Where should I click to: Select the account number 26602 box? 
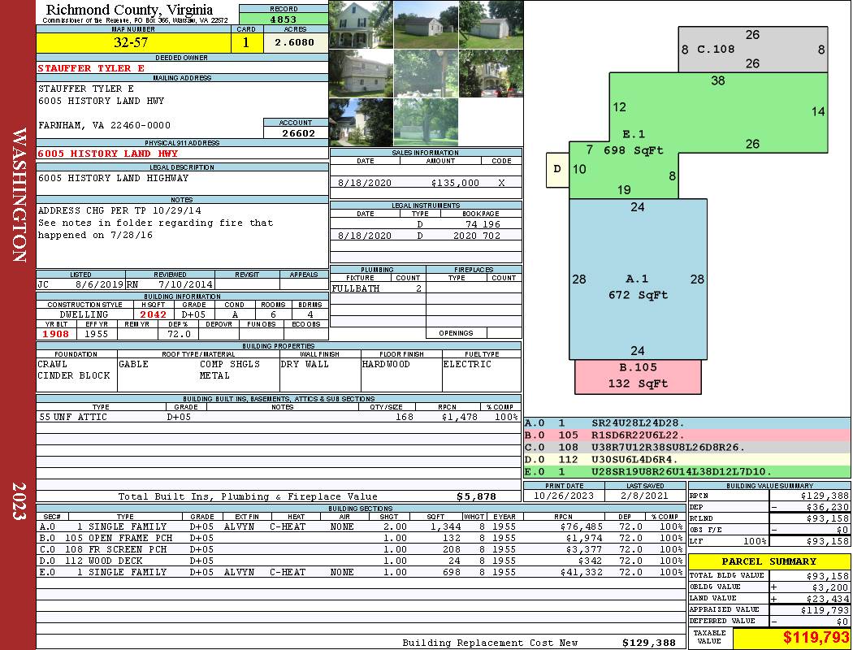pyautogui.click(x=296, y=132)
